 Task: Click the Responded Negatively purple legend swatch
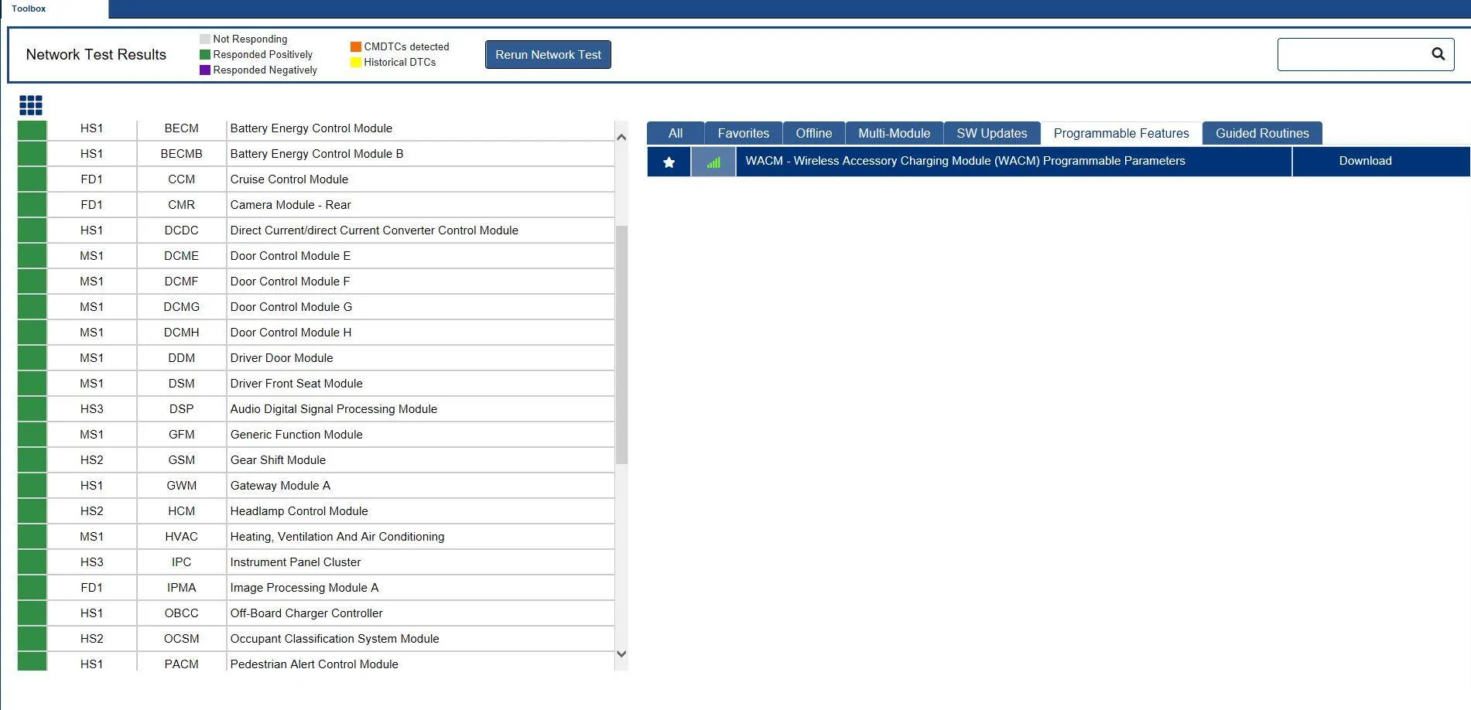[205, 70]
